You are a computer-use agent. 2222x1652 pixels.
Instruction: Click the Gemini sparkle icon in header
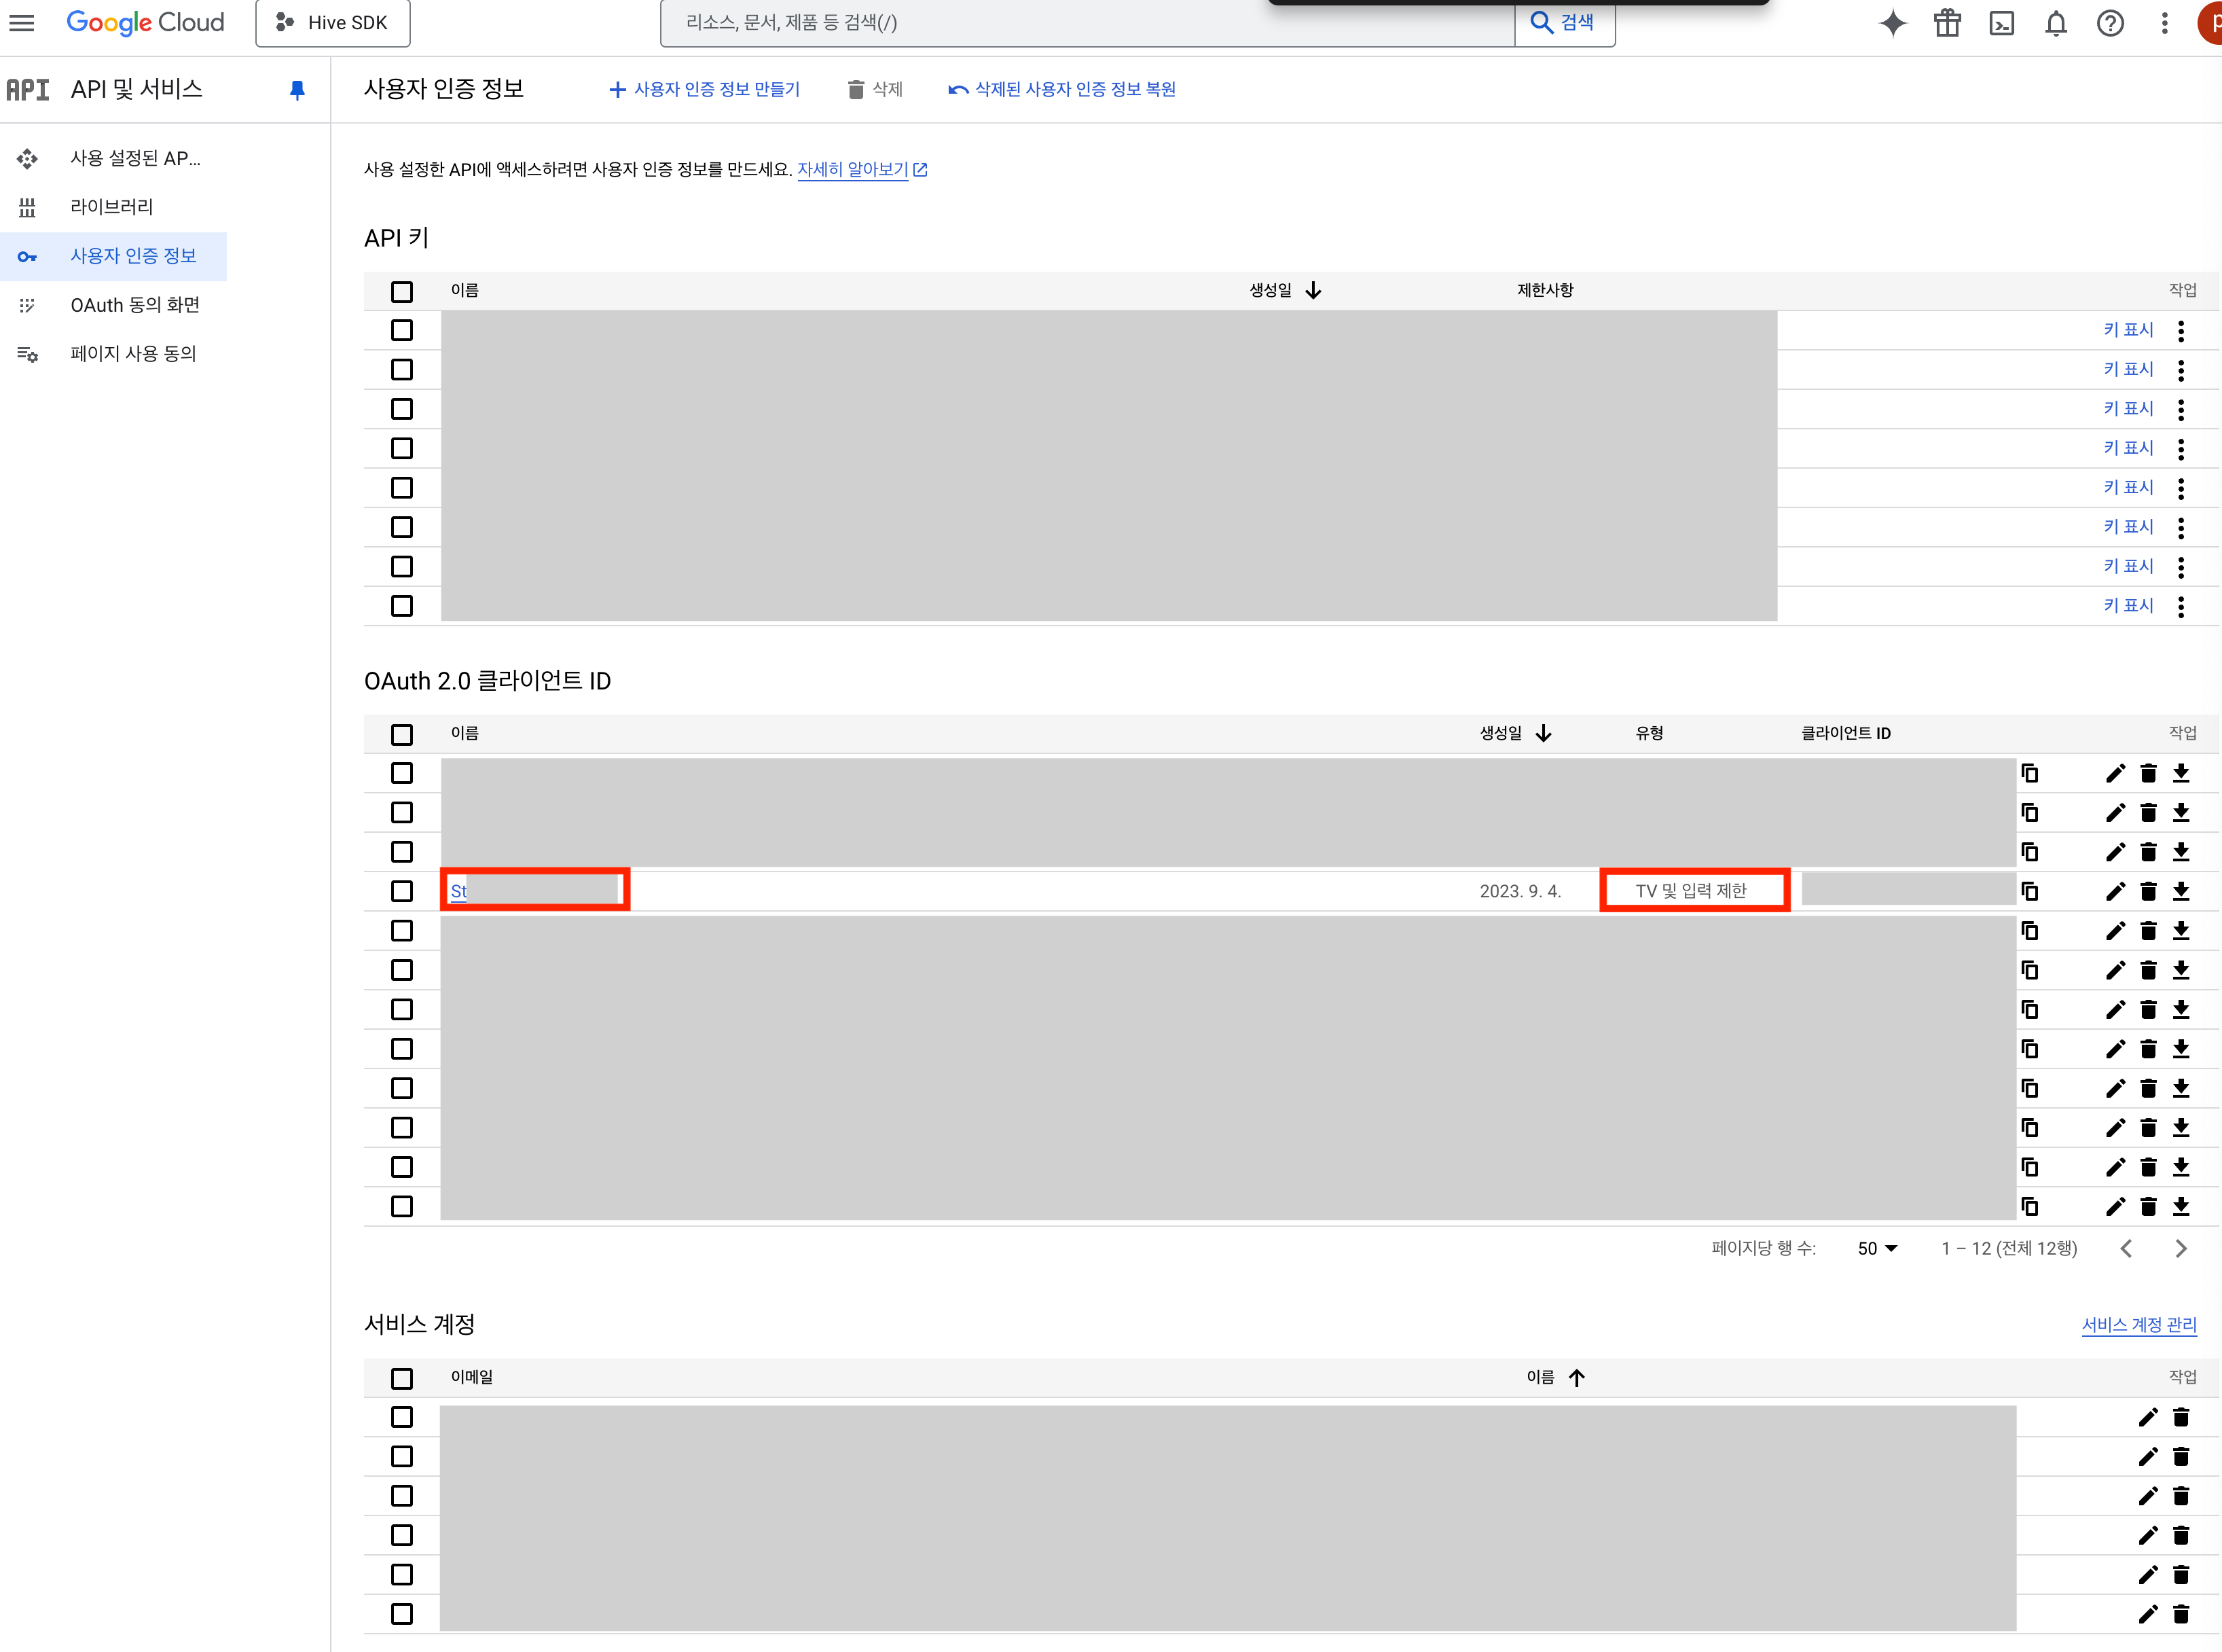[1892, 23]
